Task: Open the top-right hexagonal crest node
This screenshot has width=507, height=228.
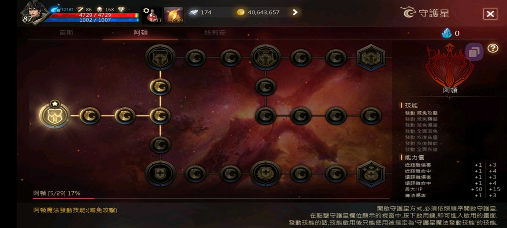Action: (x=371, y=58)
